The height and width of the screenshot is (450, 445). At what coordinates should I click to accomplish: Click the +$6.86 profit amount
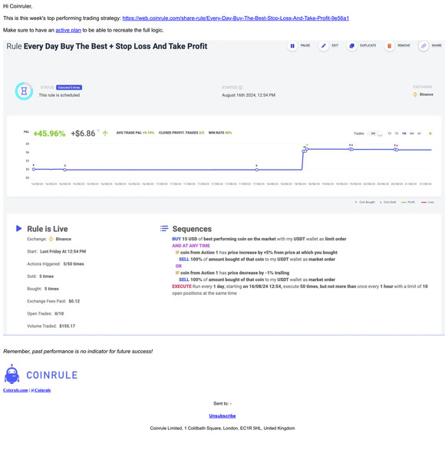tap(83, 134)
